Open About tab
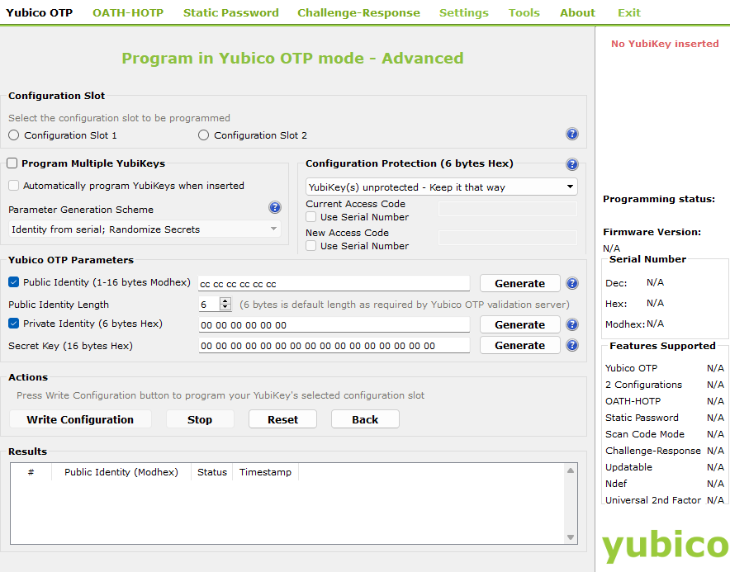The height and width of the screenshot is (572, 730). [577, 12]
